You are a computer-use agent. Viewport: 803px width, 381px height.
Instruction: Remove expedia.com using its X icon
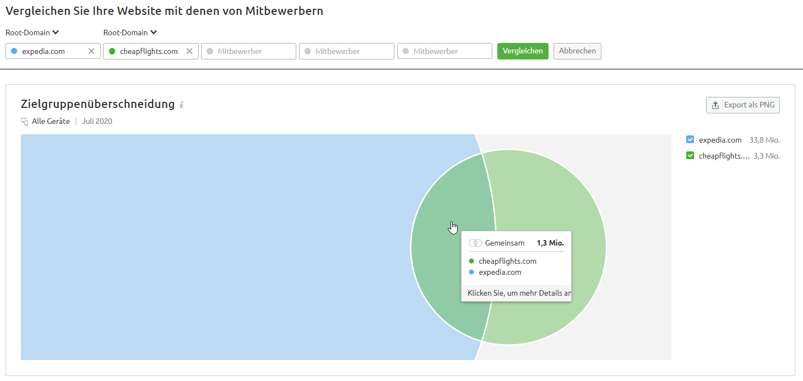(91, 51)
